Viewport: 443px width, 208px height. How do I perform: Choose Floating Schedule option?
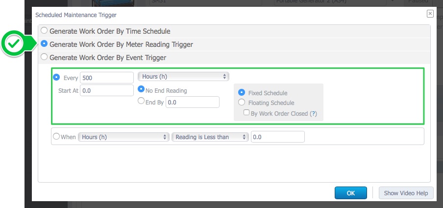(242, 102)
